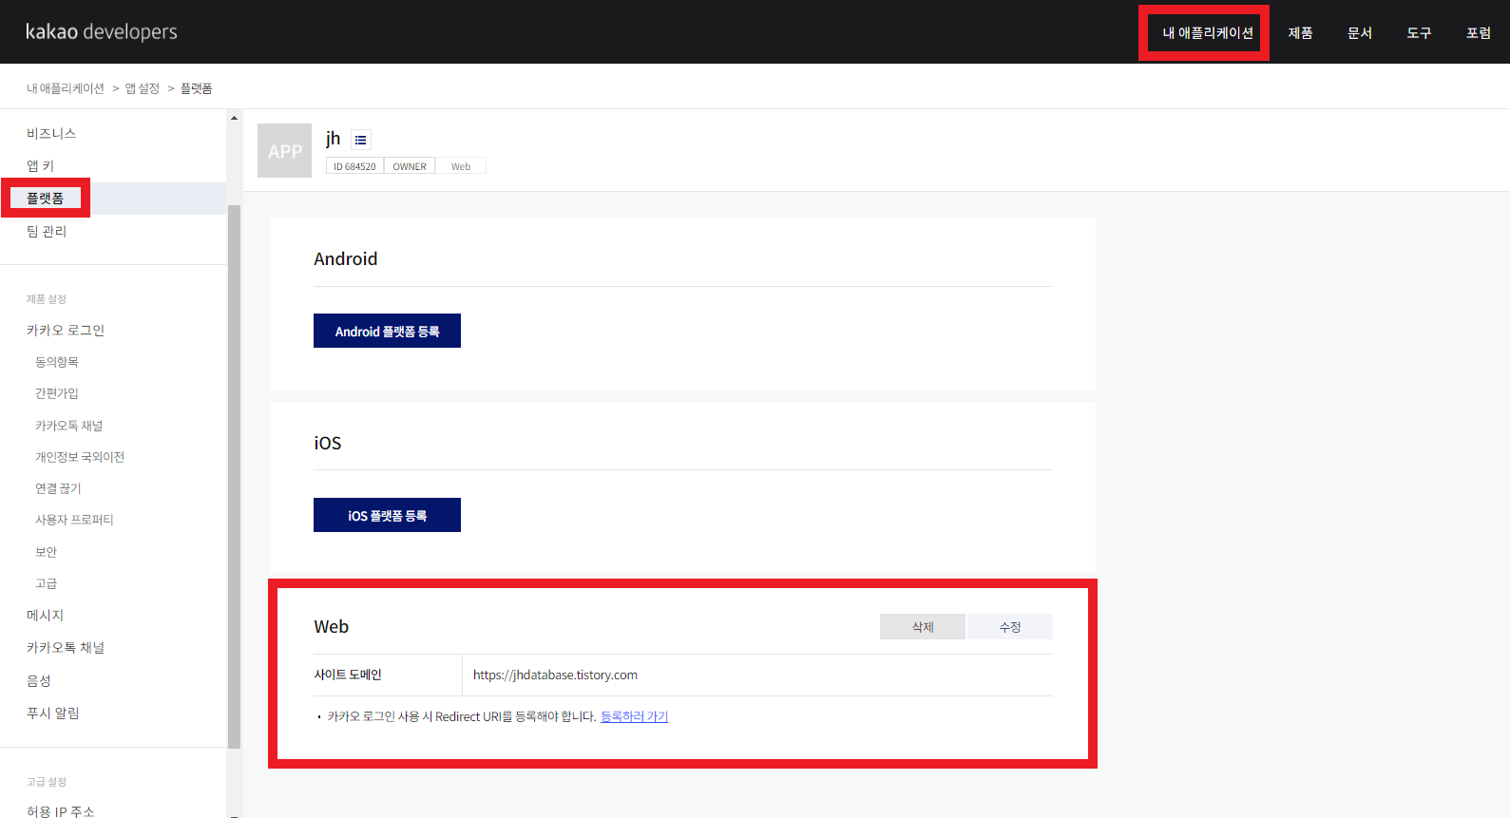Open 간편가입 sidebar sub-item
1510x818 pixels.
point(57,393)
